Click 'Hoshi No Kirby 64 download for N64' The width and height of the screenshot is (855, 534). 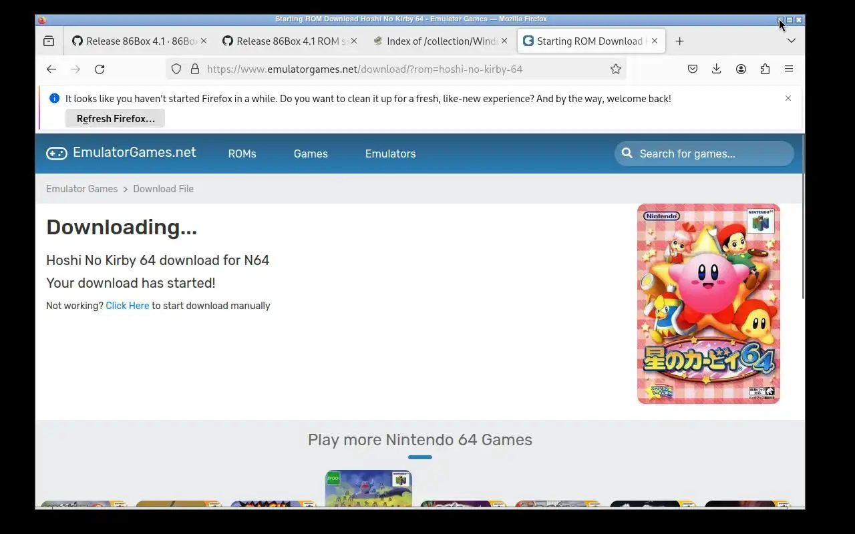point(158,260)
